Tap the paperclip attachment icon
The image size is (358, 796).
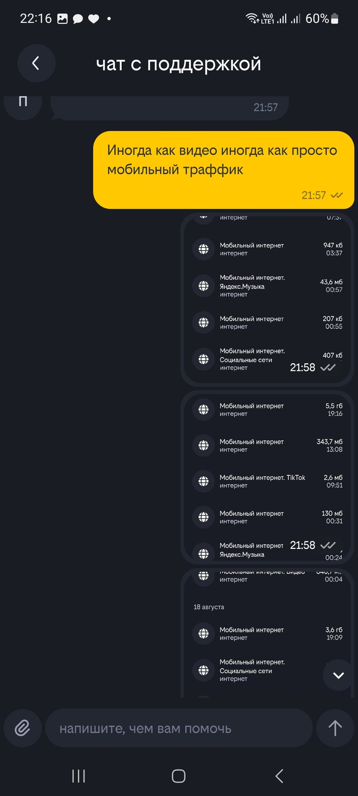tap(22, 728)
